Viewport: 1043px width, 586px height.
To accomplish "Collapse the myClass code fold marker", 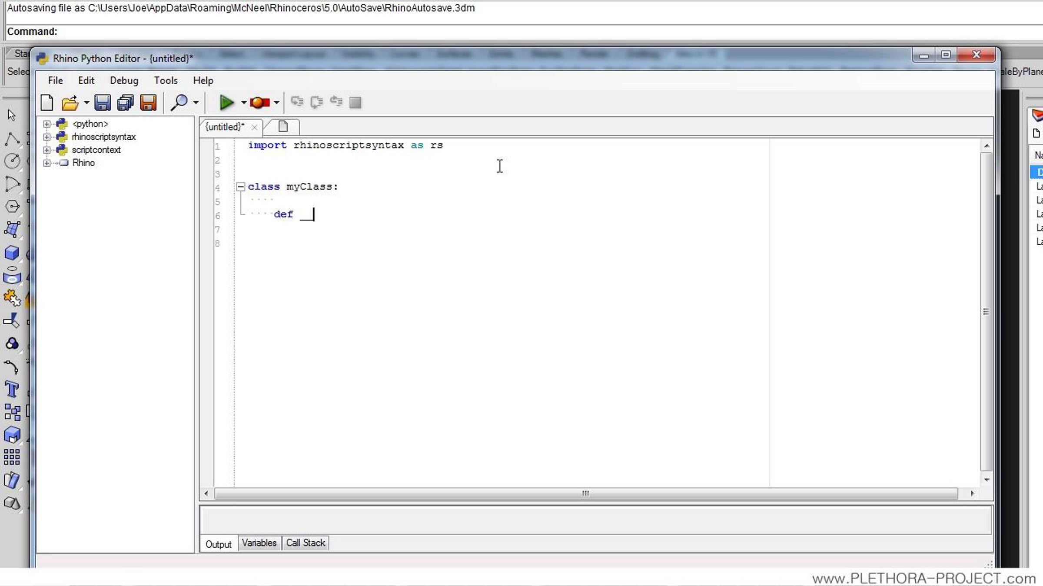I will click(x=240, y=187).
